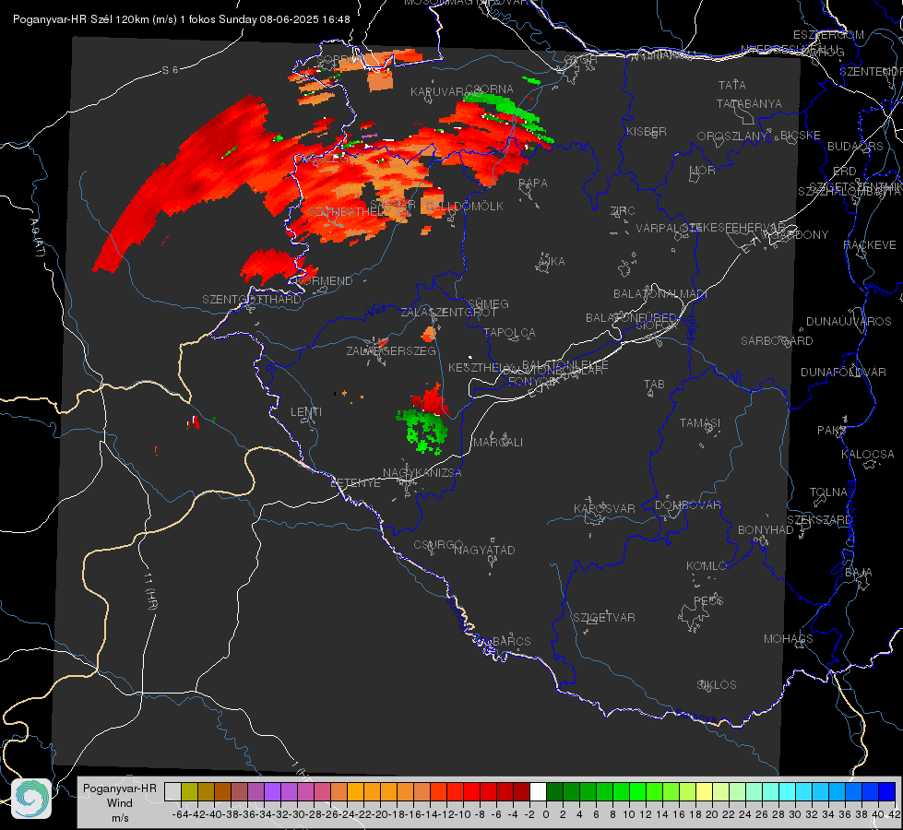This screenshot has height=830, width=903.
Task: Click the BICSKE city label
Action: pyautogui.click(x=800, y=136)
